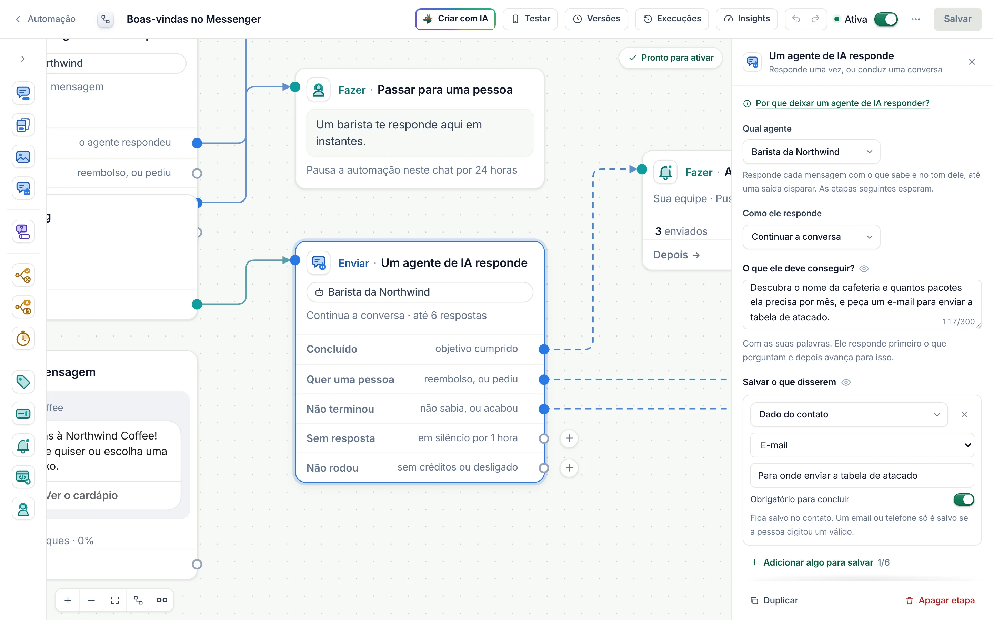Open the E-mail field selector
Image resolution: width=993 pixels, height=620 pixels.
[862, 445]
